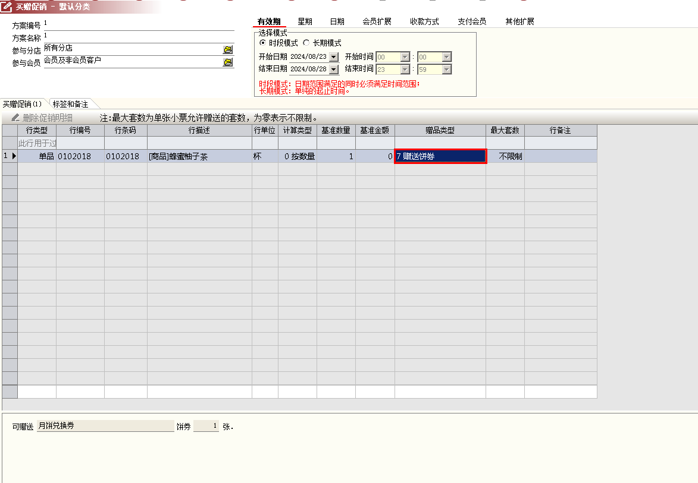Click the 买赠促销 title bar edit icon

click(x=6, y=7)
